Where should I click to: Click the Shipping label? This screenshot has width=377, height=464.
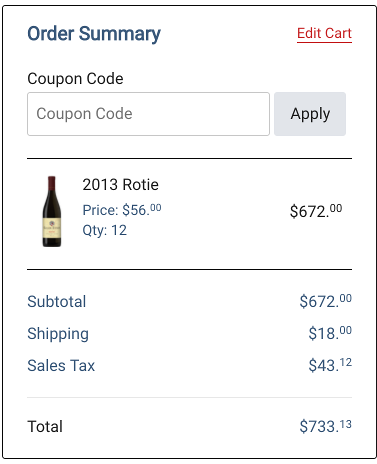58,334
